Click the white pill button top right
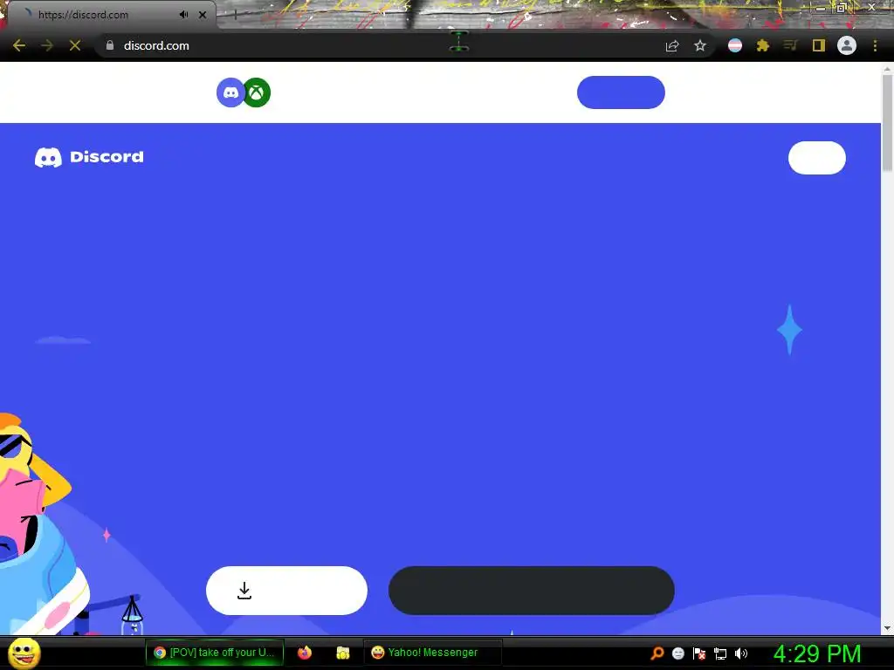 (817, 158)
